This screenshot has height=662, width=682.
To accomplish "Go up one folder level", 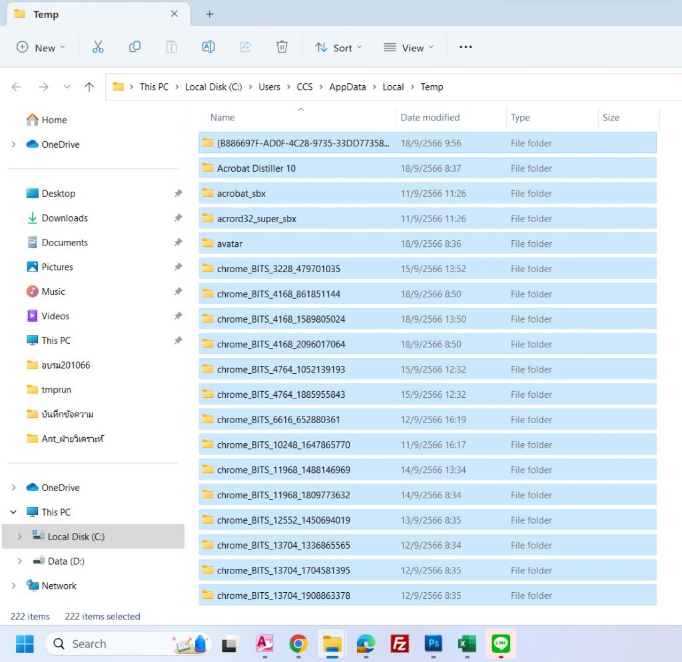I will tap(89, 86).
